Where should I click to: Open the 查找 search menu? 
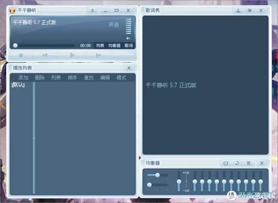pyautogui.click(x=89, y=78)
